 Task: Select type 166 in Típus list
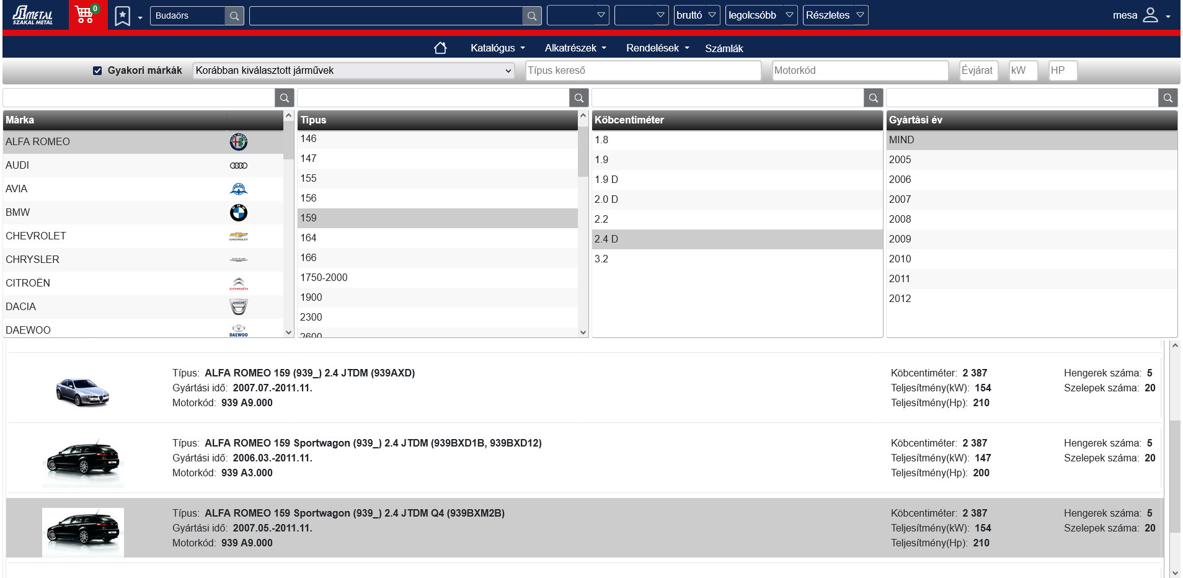(x=438, y=258)
